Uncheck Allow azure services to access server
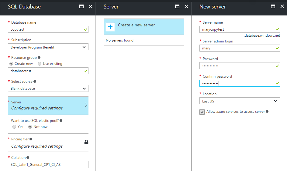The width and height of the screenshot is (287, 171). [202, 112]
